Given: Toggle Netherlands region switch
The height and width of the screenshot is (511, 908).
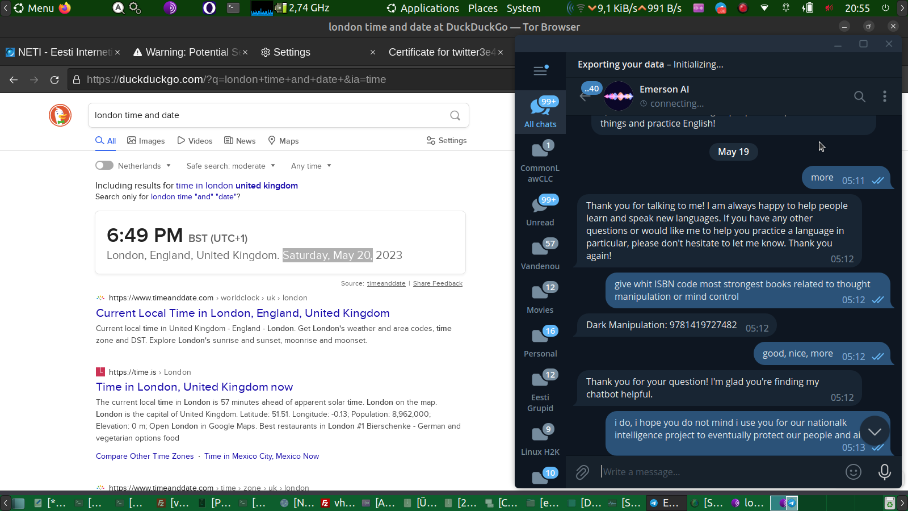Looking at the screenshot, I should coord(104,165).
